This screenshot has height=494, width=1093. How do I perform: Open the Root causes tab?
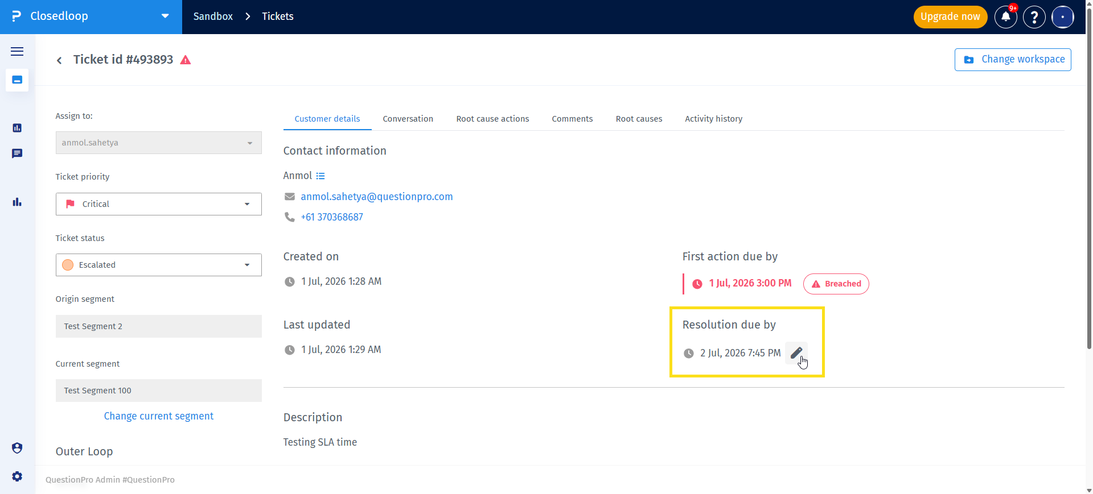click(639, 119)
